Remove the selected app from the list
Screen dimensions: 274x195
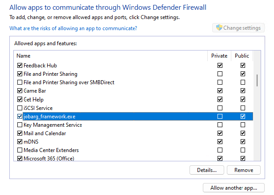tap(244, 170)
